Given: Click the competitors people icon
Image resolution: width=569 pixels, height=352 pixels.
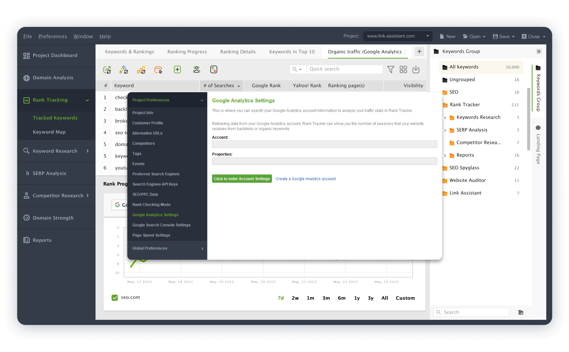Looking at the screenshot, I should [197, 70].
